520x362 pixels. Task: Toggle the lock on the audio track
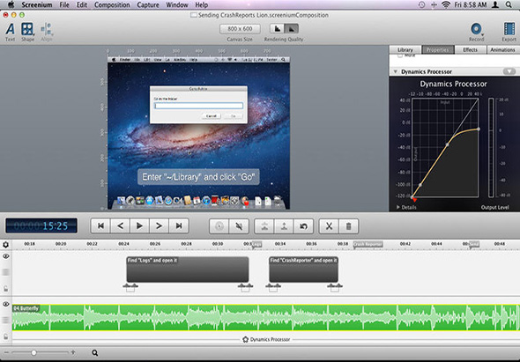[x=5, y=336]
